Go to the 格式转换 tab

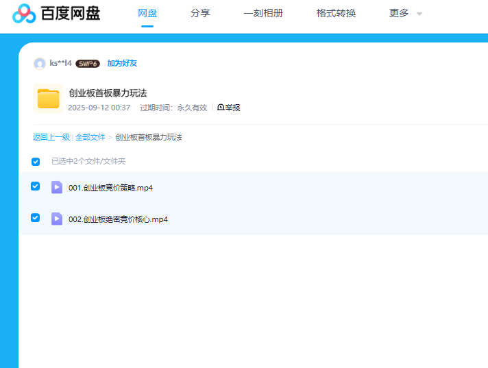(x=336, y=14)
